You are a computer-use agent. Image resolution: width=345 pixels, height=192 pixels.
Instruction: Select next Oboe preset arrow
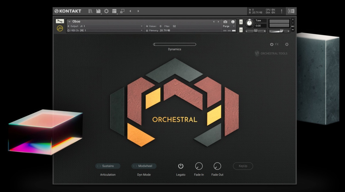click(218, 22)
